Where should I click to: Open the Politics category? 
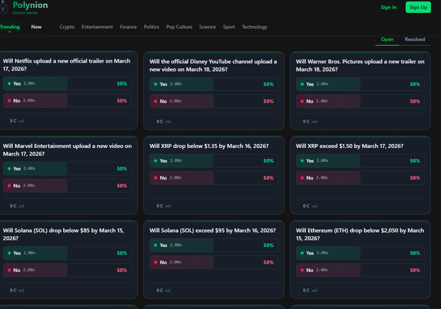click(x=152, y=27)
